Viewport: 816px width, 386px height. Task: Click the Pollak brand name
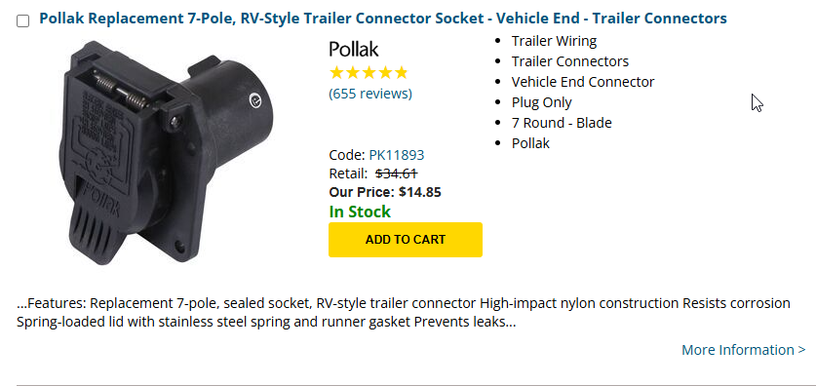pyautogui.click(x=353, y=50)
